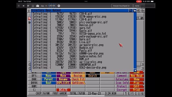
Task: Click the Q quit status button
Action: [x=142, y=93]
